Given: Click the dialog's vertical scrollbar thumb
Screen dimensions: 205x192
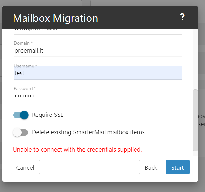Looking at the screenshot, I should coord(195,120).
